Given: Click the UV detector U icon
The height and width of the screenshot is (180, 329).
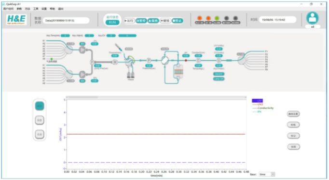Looking at the screenshot, I should point(219,60).
